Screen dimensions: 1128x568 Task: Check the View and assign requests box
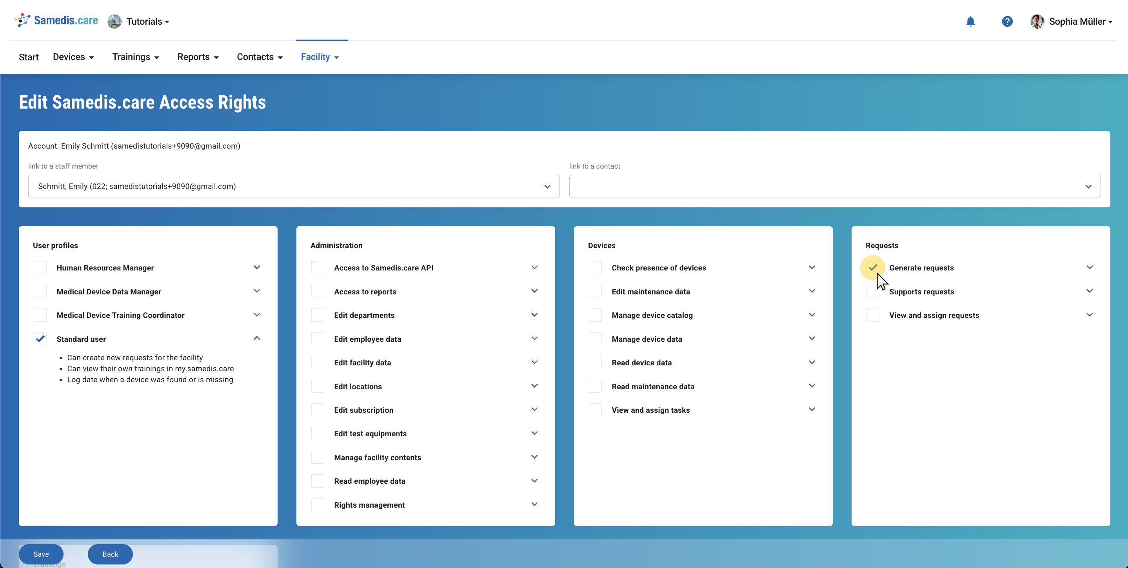pyautogui.click(x=873, y=315)
